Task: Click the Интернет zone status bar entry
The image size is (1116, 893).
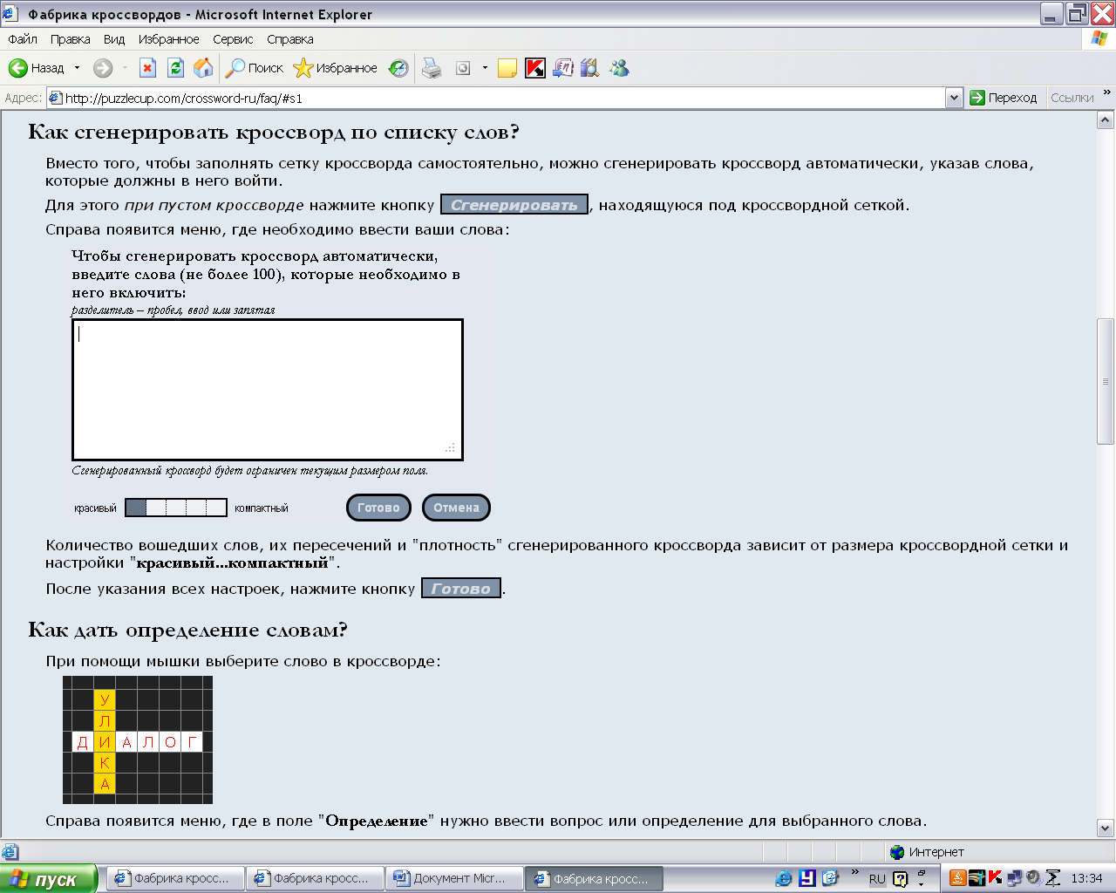Action: tap(927, 852)
